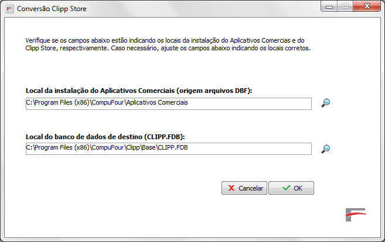The image size is (385, 242).
Task: Click the green checkmark icon on OK
Action: [286, 188]
